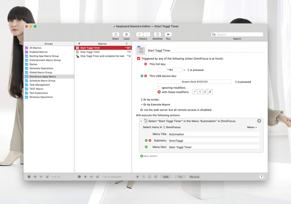The image size is (291, 204).
Task: Delete the selected macro
Action: tap(91, 177)
